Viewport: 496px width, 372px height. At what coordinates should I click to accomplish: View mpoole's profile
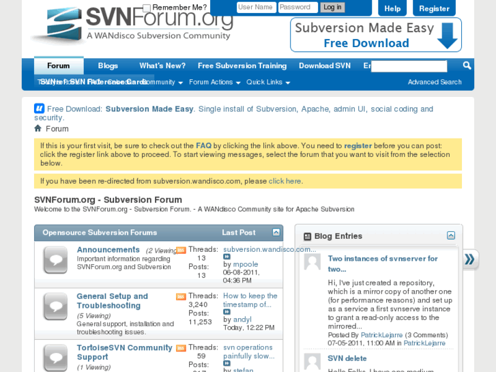point(246,264)
